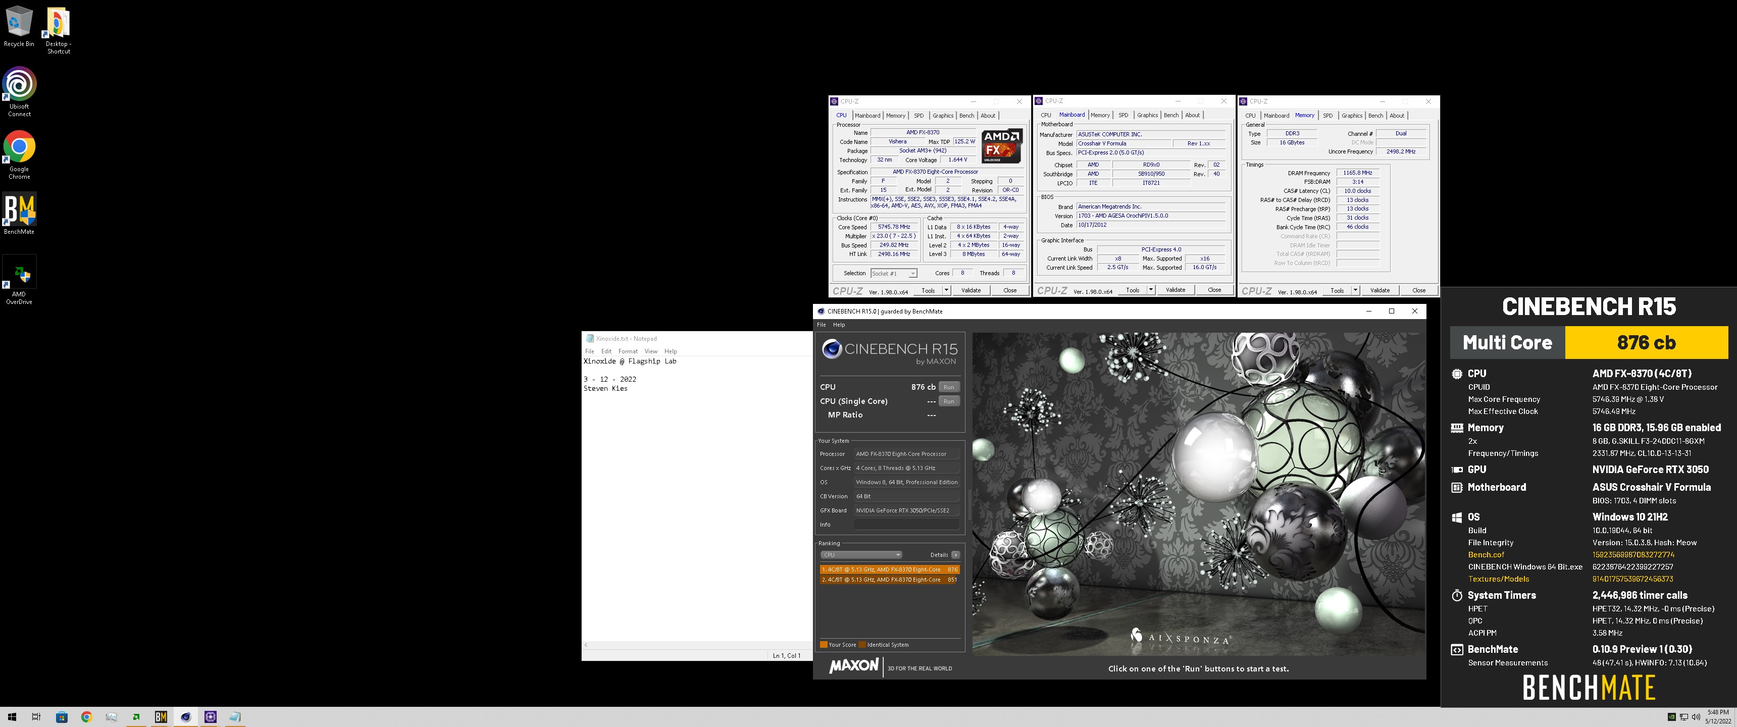1737x727 pixels.
Task: Open the Socket #1 selection dropdown
Action: (x=893, y=273)
